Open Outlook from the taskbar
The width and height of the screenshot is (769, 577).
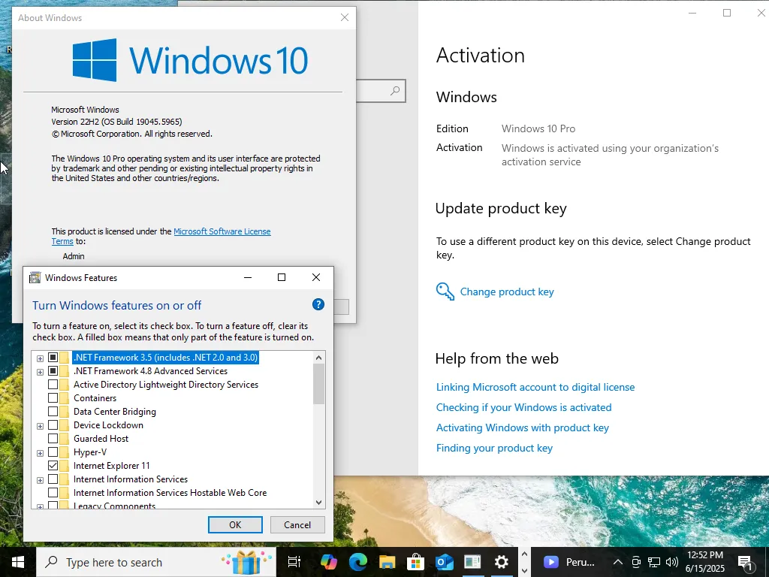[445, 562]
